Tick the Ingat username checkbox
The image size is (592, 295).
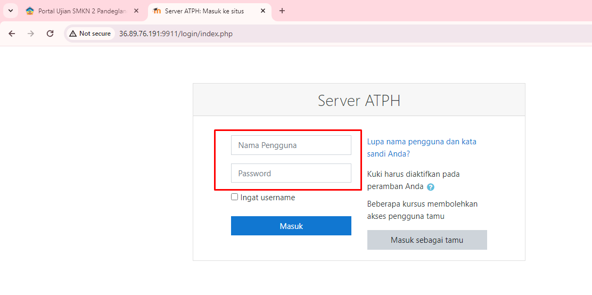pos(235,197)
